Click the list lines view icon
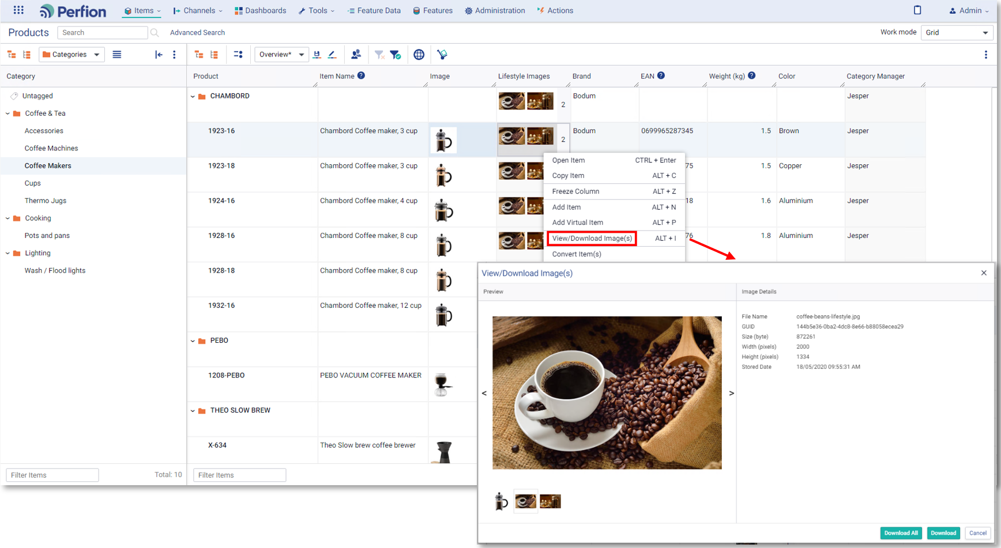 (x=117, y=55)
